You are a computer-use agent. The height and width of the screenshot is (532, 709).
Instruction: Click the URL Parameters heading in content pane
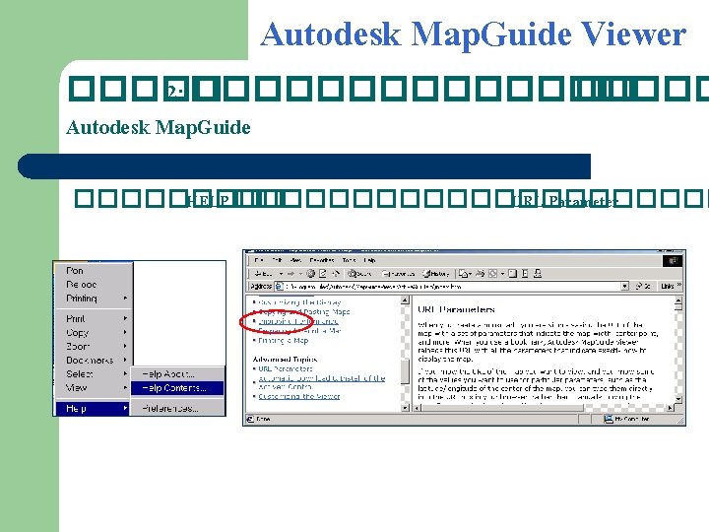coord(456,309)
